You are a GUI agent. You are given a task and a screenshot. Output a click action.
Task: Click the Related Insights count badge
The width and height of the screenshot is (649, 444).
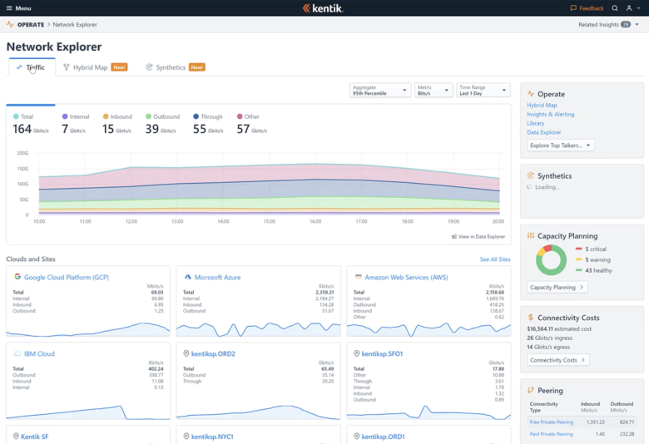click(x=626, y=24)
